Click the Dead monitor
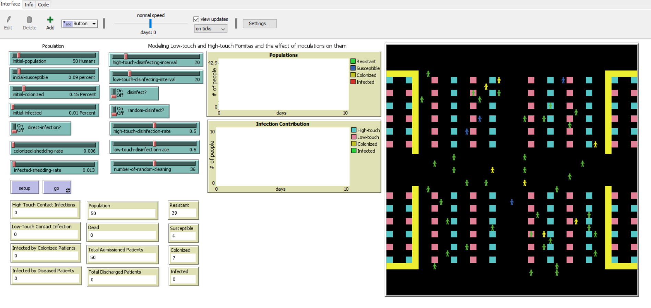Viewport: 651px width, 308px height. point(122,232)
